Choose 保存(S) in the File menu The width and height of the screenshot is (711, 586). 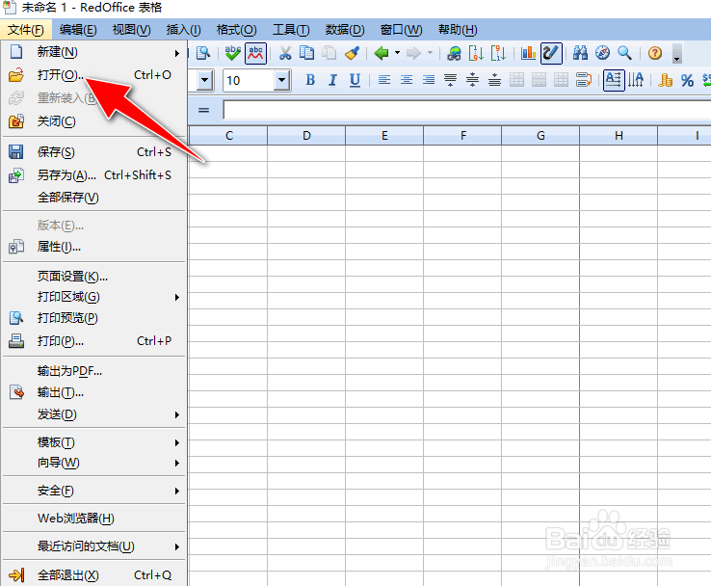[x=94, y=152]
